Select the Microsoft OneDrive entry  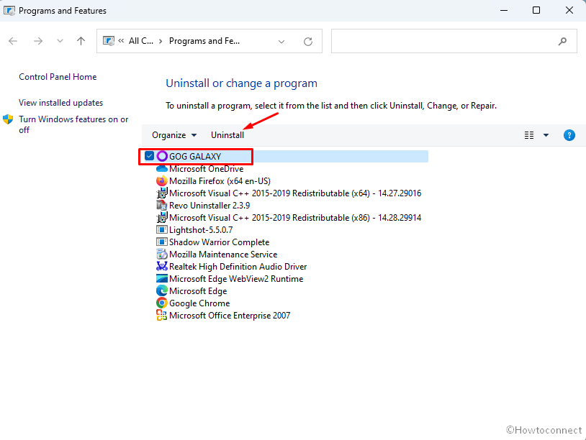pyautogui.click(x=207, y=169)
